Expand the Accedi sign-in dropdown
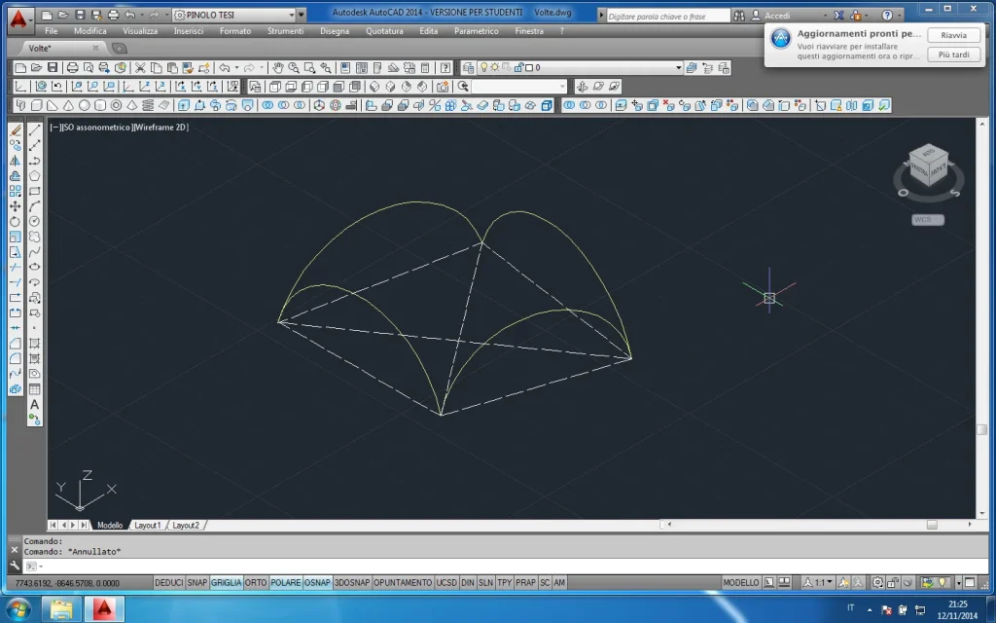The image size is (996, 623). (x=825, y=16)
